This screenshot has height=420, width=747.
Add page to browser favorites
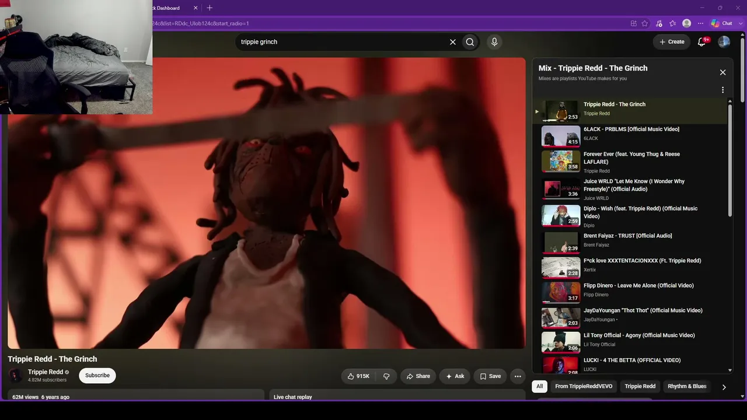coord(645,23)
